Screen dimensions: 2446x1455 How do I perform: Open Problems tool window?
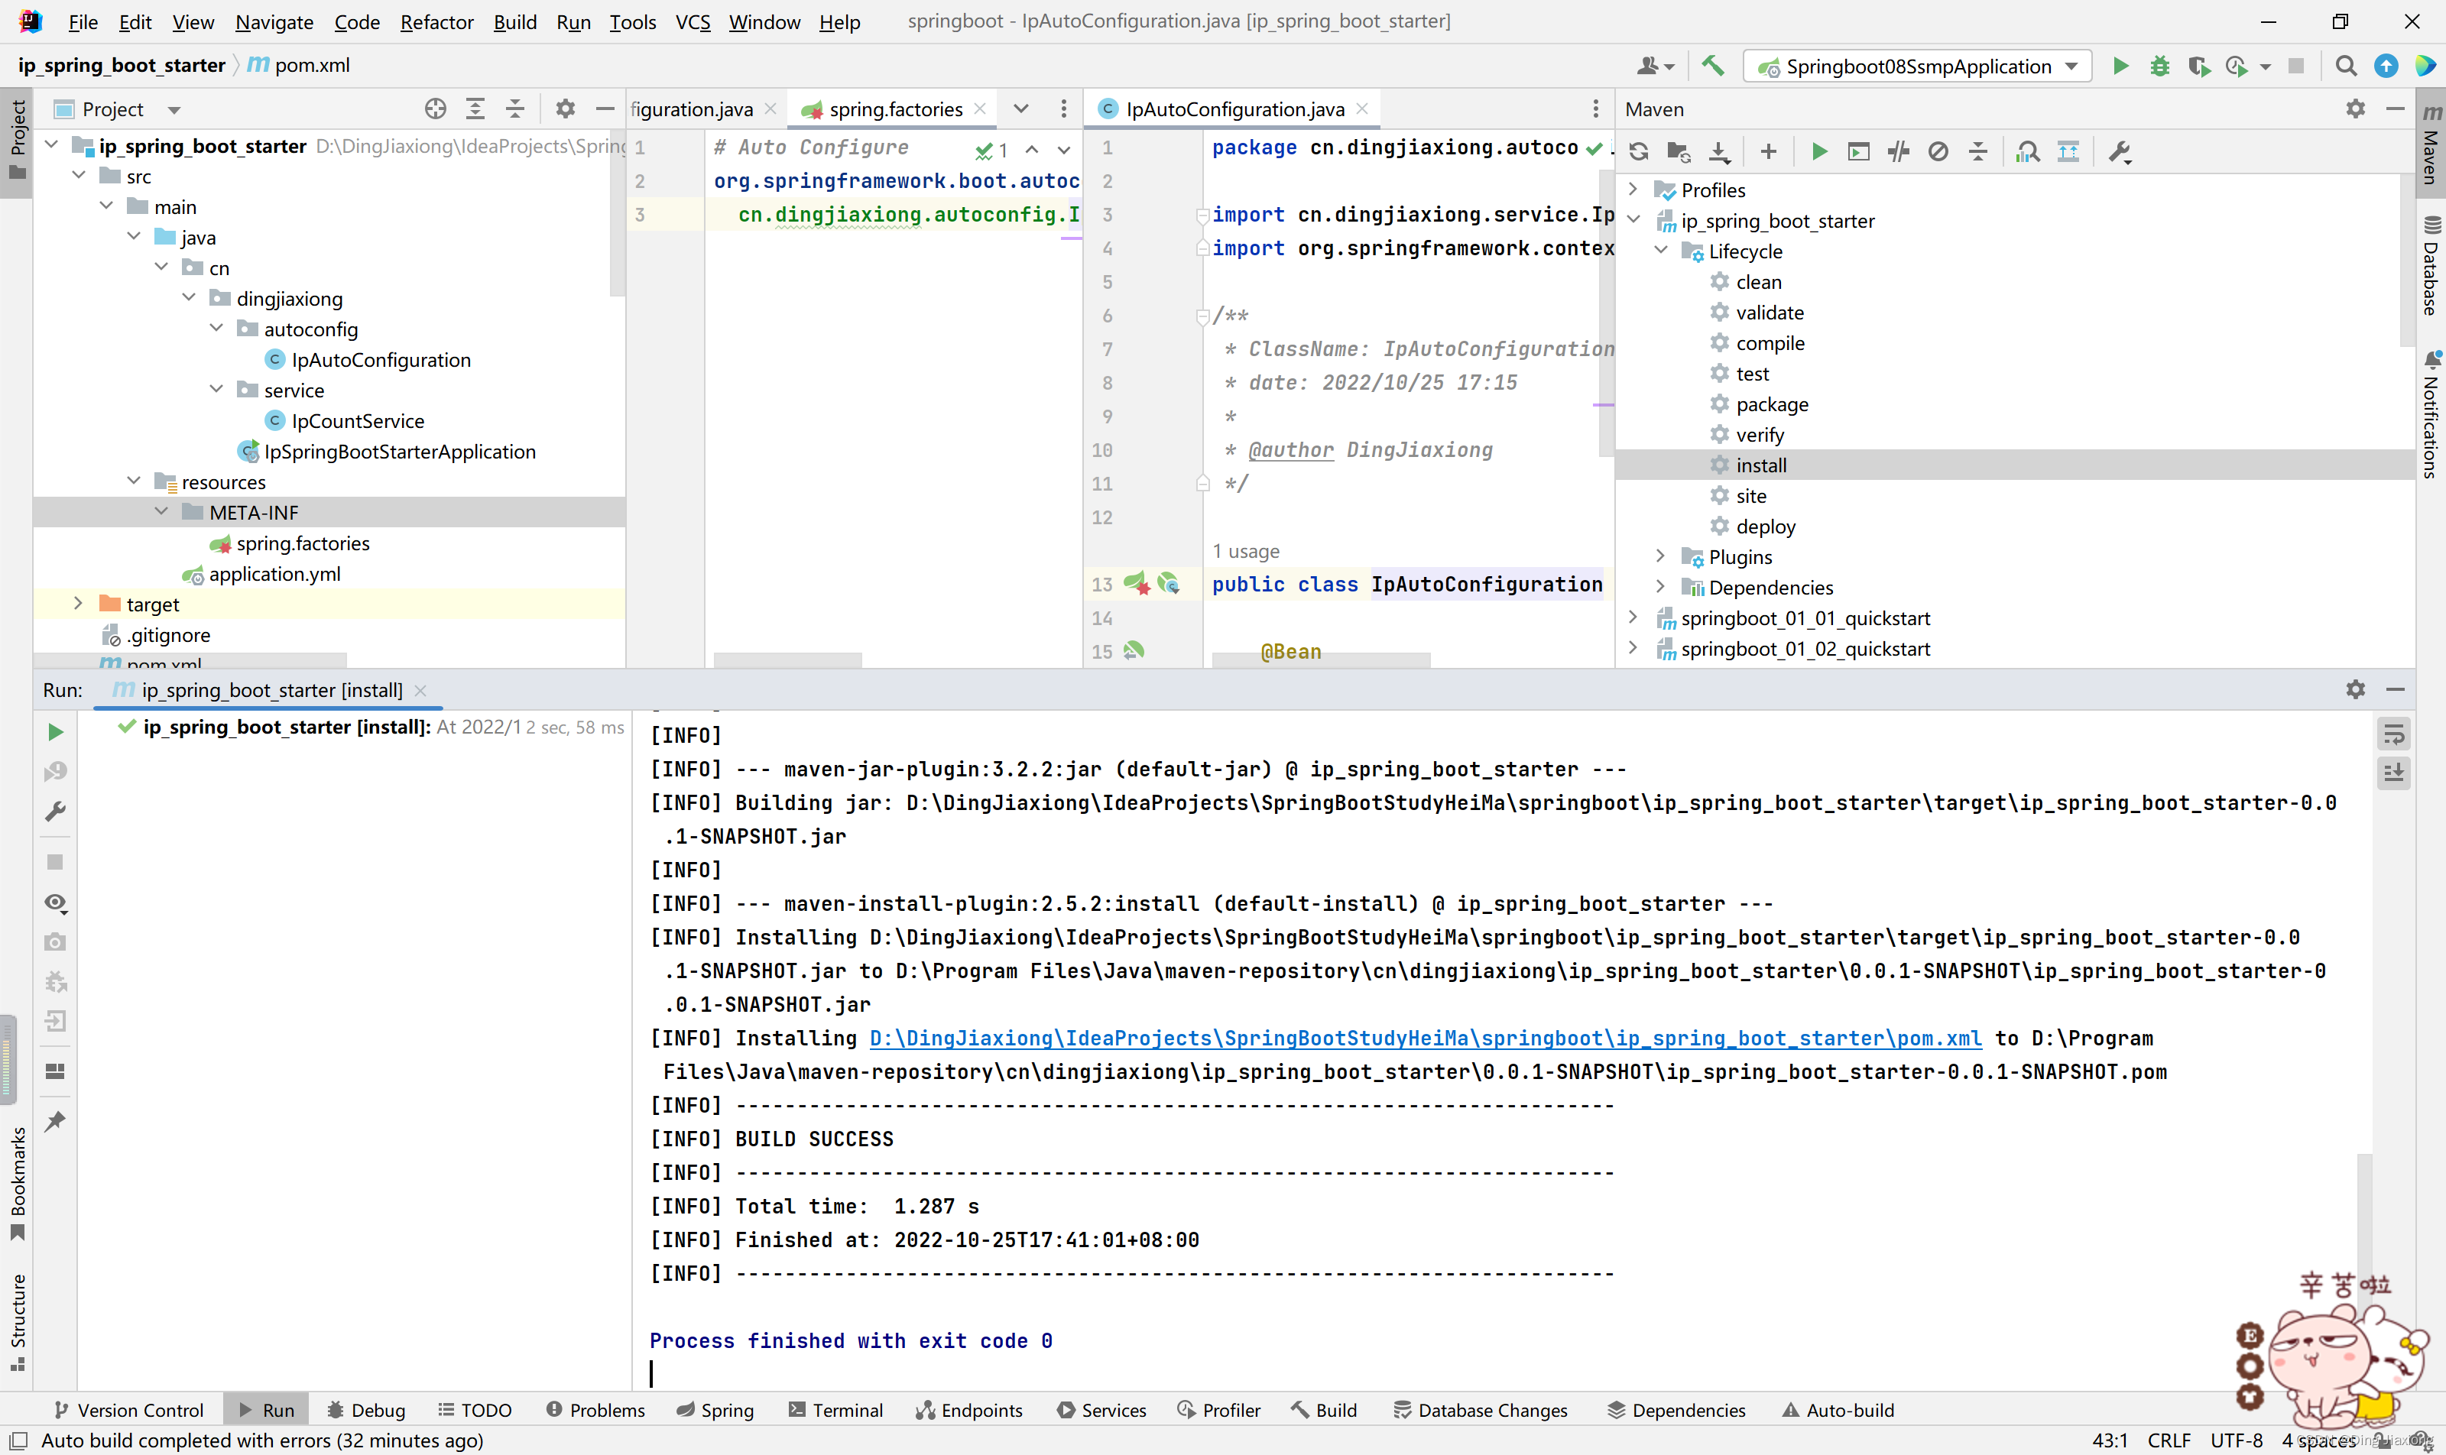coord(595,1410)
